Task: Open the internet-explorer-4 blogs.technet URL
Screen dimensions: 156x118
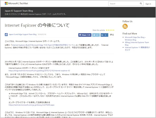Action: [39, 71]
